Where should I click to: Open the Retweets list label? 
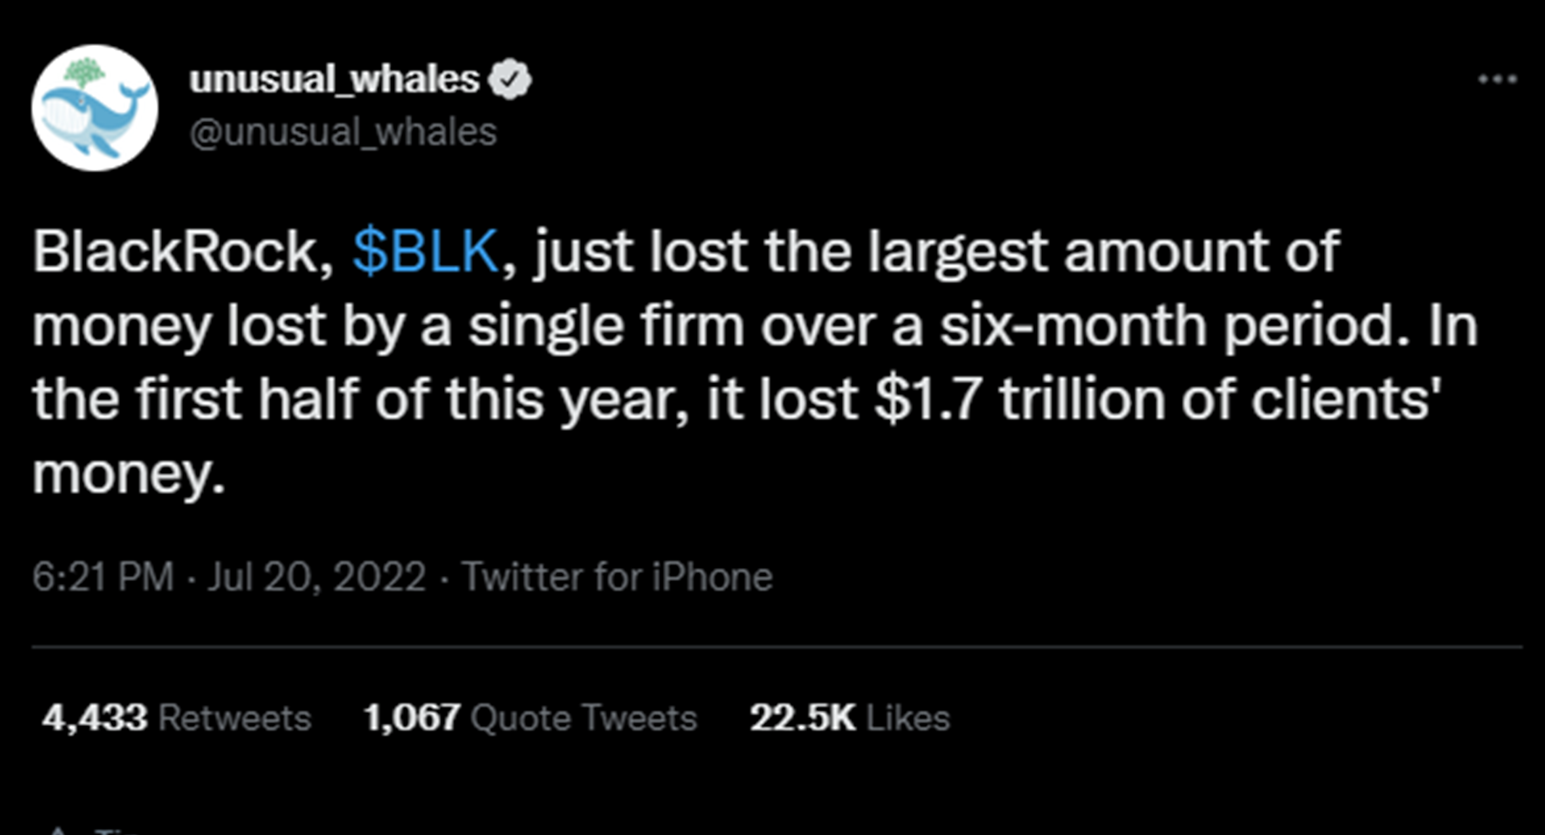tap(235, 718)
